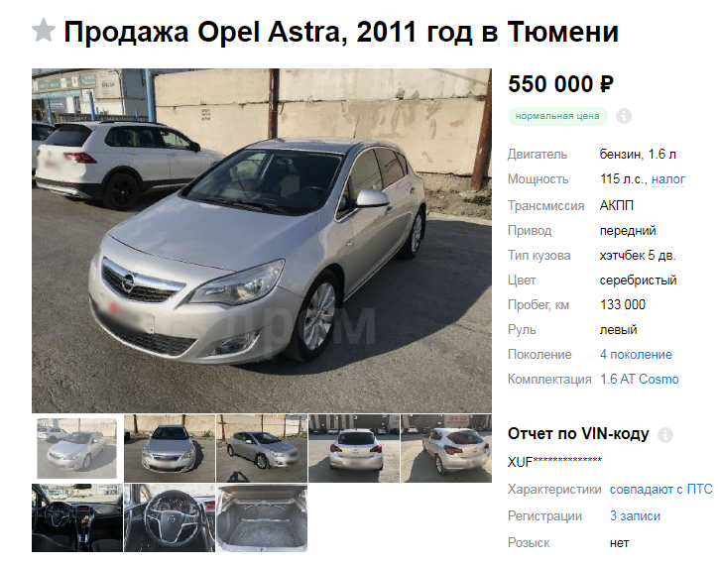Open the 3 записи registrations link
Viewport: 718px width, 564px height.
click(x=635, y=516)
